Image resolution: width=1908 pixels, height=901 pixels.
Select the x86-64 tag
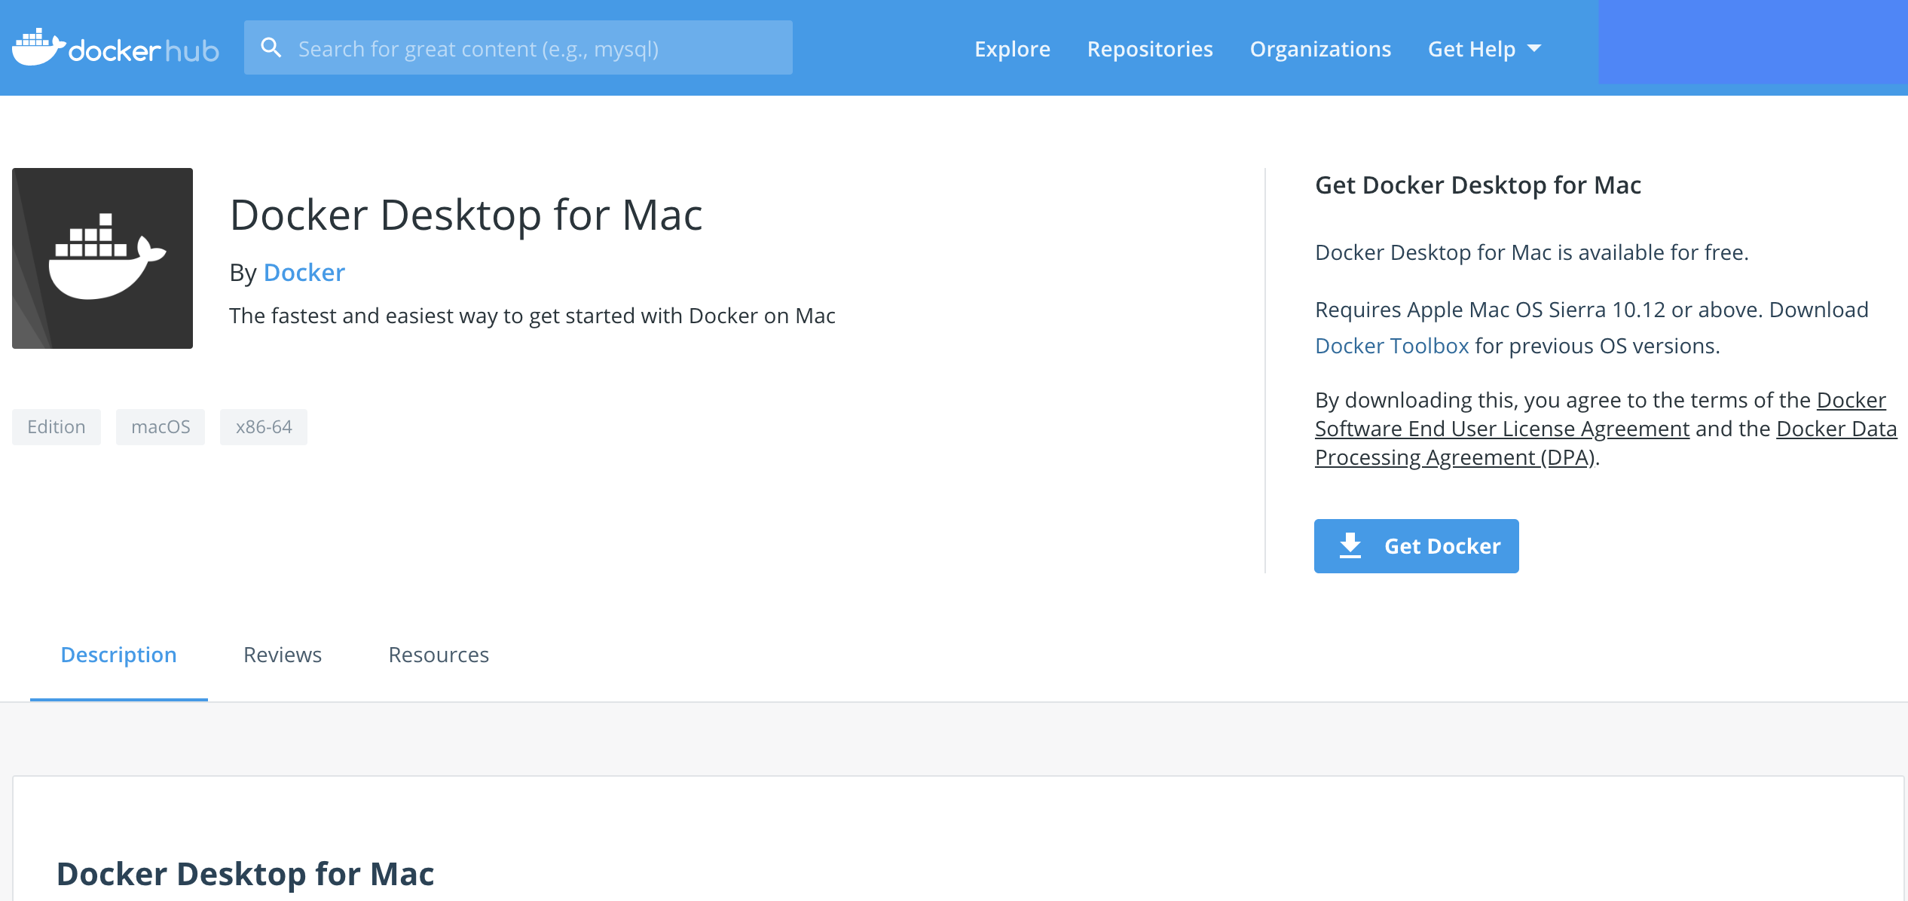point(264,427)
